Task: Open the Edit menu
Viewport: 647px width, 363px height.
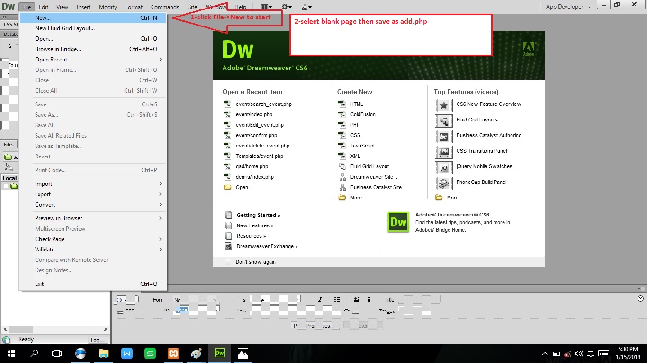Action: tap(44, 7)
